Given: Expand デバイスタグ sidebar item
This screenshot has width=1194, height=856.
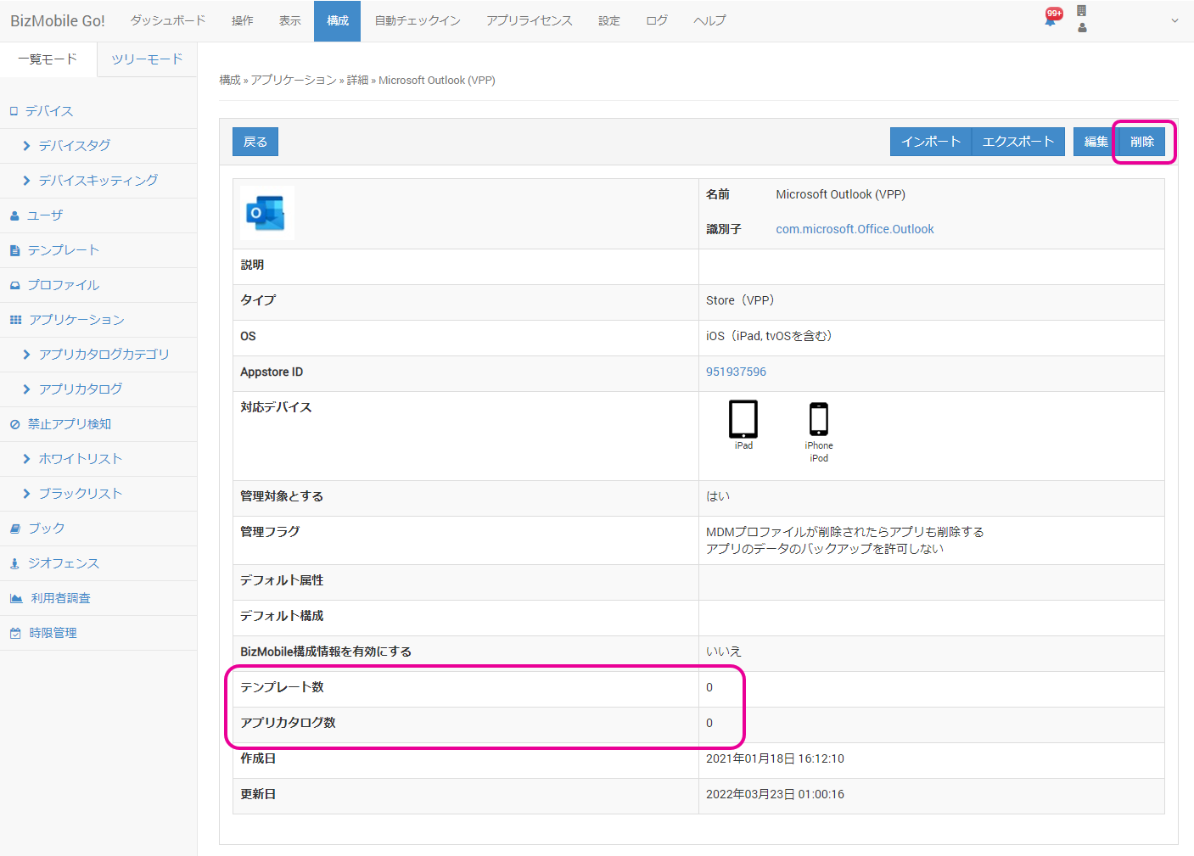Looking at the screenshot, I should coord(74,146).
